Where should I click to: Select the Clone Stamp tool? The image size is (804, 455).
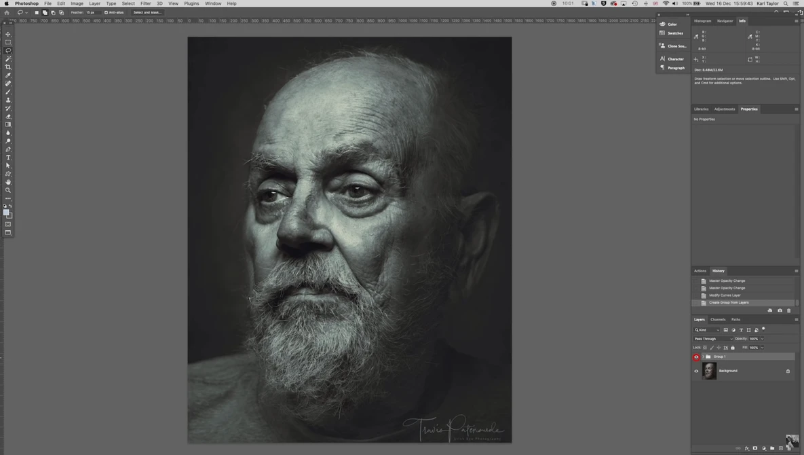click(8, 100)
